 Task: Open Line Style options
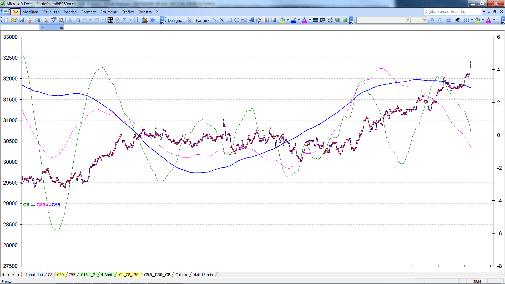tap(315, 20)
